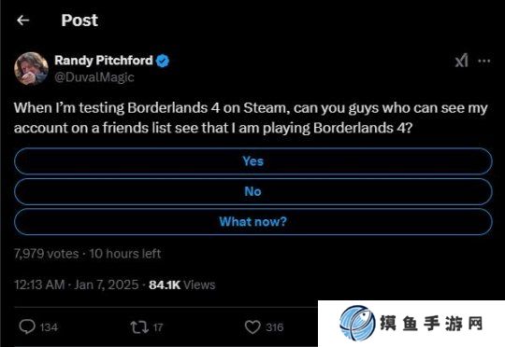
Task: Click the fish logo watermark
Action: 357,323
